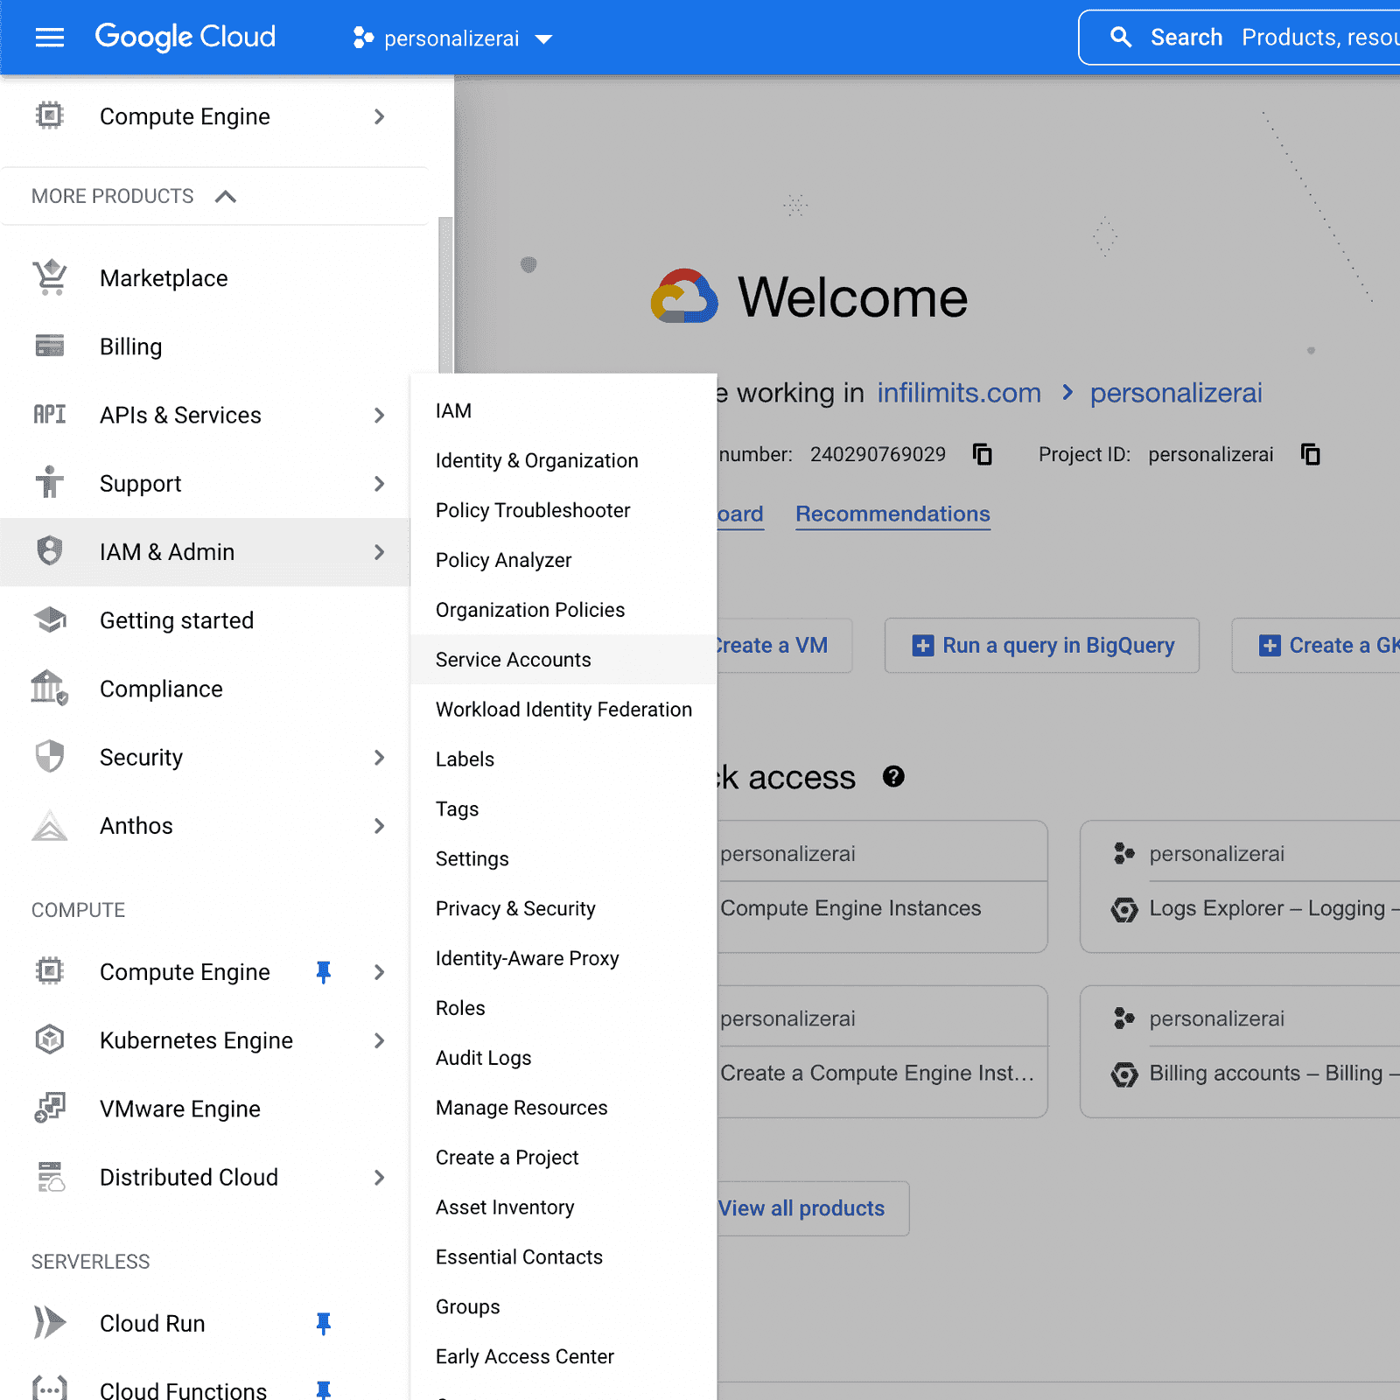Collapse the MORE PRODUCTS section
1400x1400 pixels.
pos(225,196)
